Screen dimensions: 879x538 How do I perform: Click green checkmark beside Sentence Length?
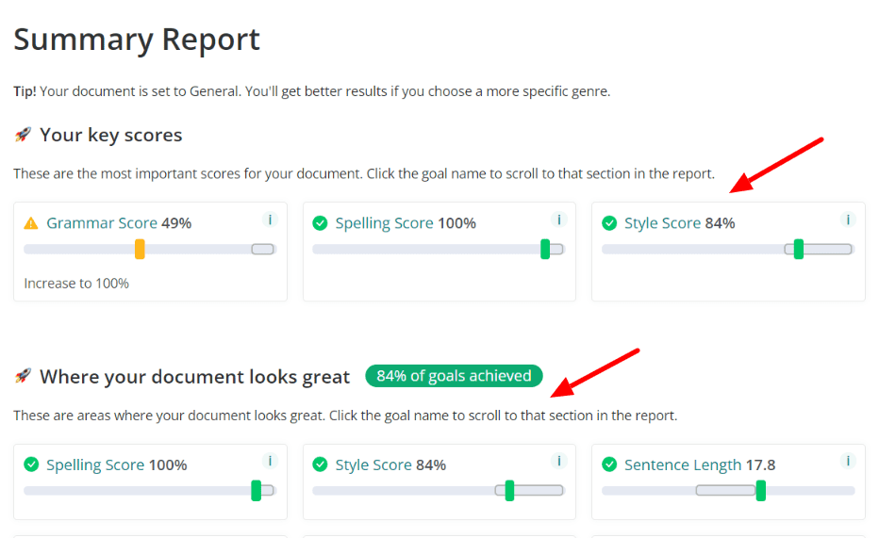[609, 465]
